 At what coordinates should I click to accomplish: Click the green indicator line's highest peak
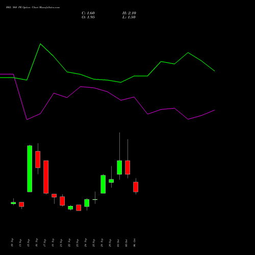(40, 44)
